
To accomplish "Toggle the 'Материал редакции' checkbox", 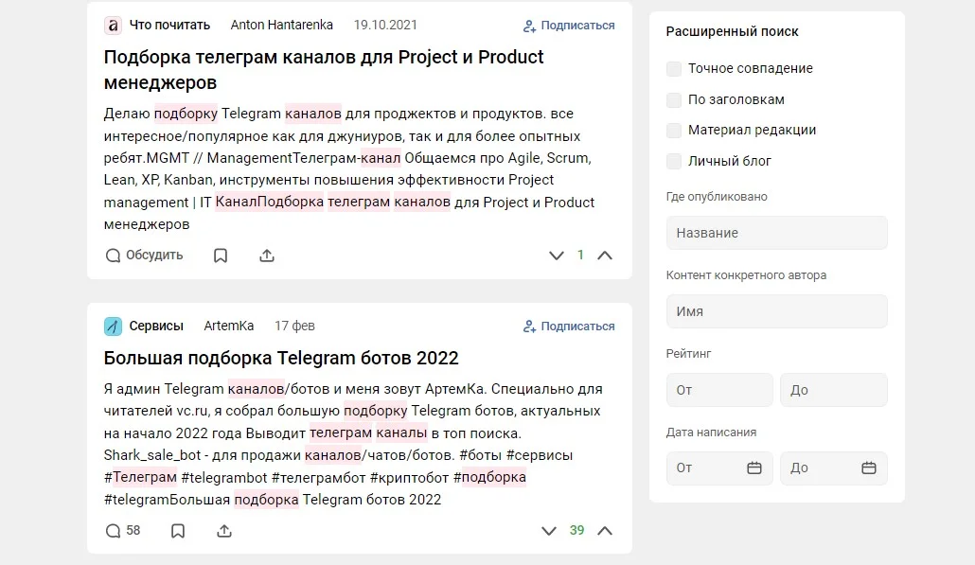I will (x=674, y=131).
